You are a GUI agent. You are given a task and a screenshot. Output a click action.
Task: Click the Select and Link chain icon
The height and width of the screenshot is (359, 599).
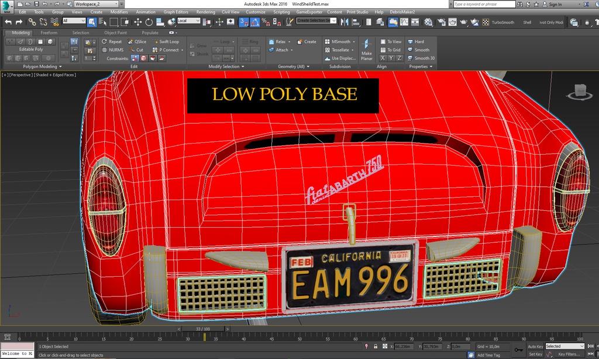(32, 22)
